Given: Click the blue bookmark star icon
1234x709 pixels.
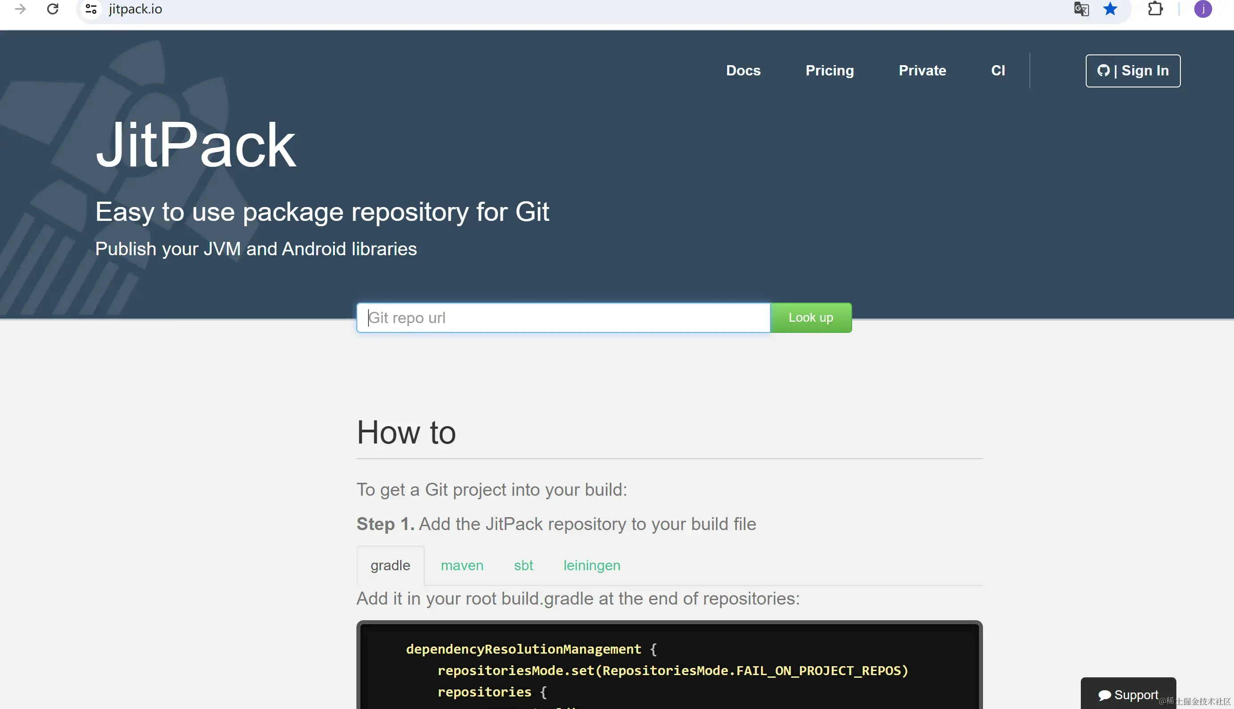Looking at the screenshot, I should pyautogui.click(x=1110, y=9).
